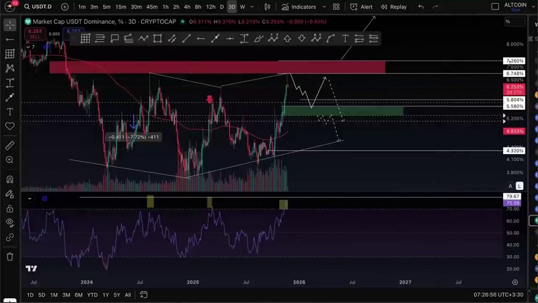The width and height of the screenshot is (538, 303).
Task: Click the Replay button
Action: 393,7
